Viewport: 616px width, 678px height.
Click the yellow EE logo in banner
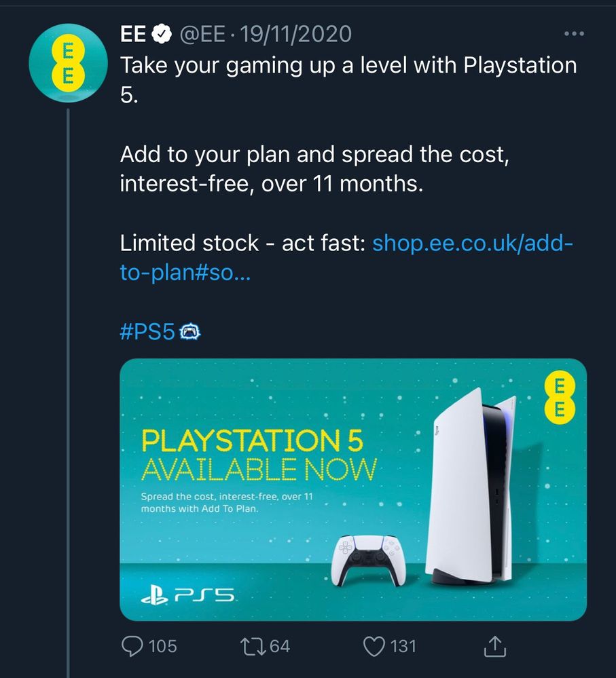click(560, 398)
